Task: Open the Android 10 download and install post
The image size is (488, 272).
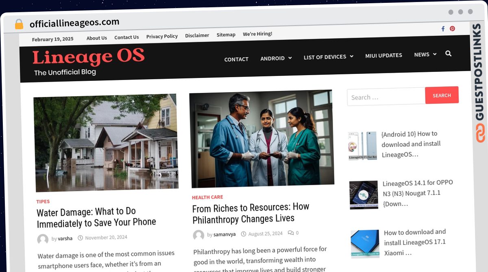Action: point(411,144)
